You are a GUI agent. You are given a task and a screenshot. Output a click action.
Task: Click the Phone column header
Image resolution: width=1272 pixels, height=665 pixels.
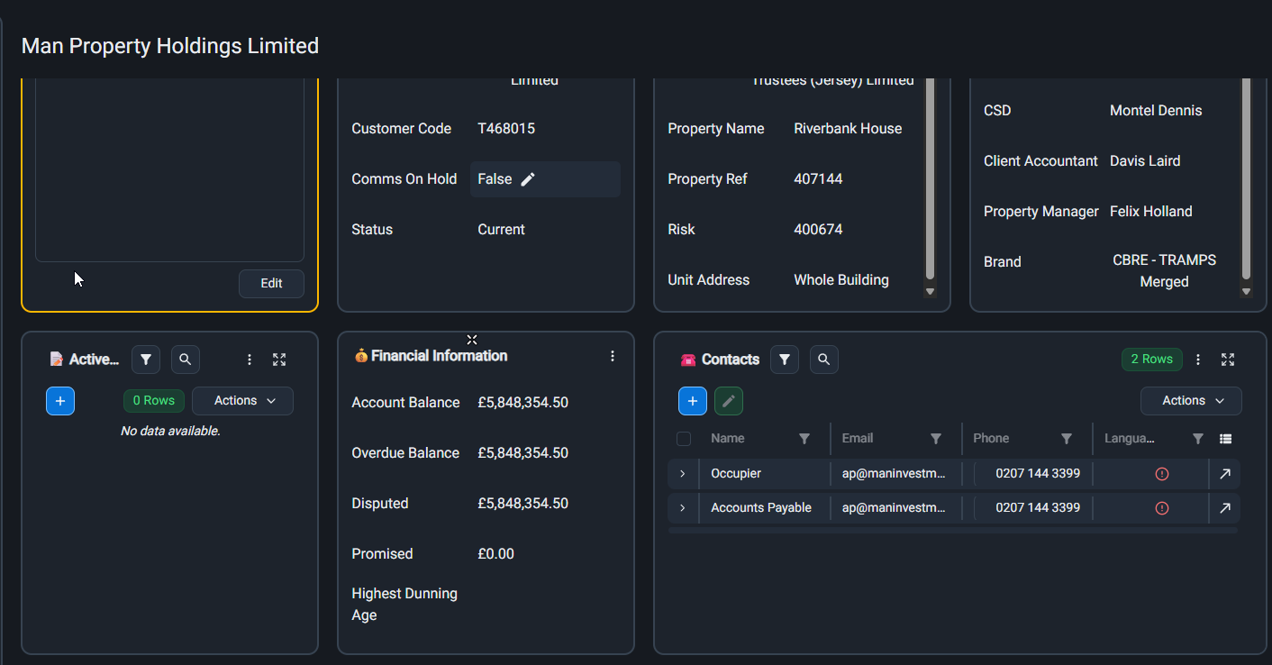pos(991,439)
